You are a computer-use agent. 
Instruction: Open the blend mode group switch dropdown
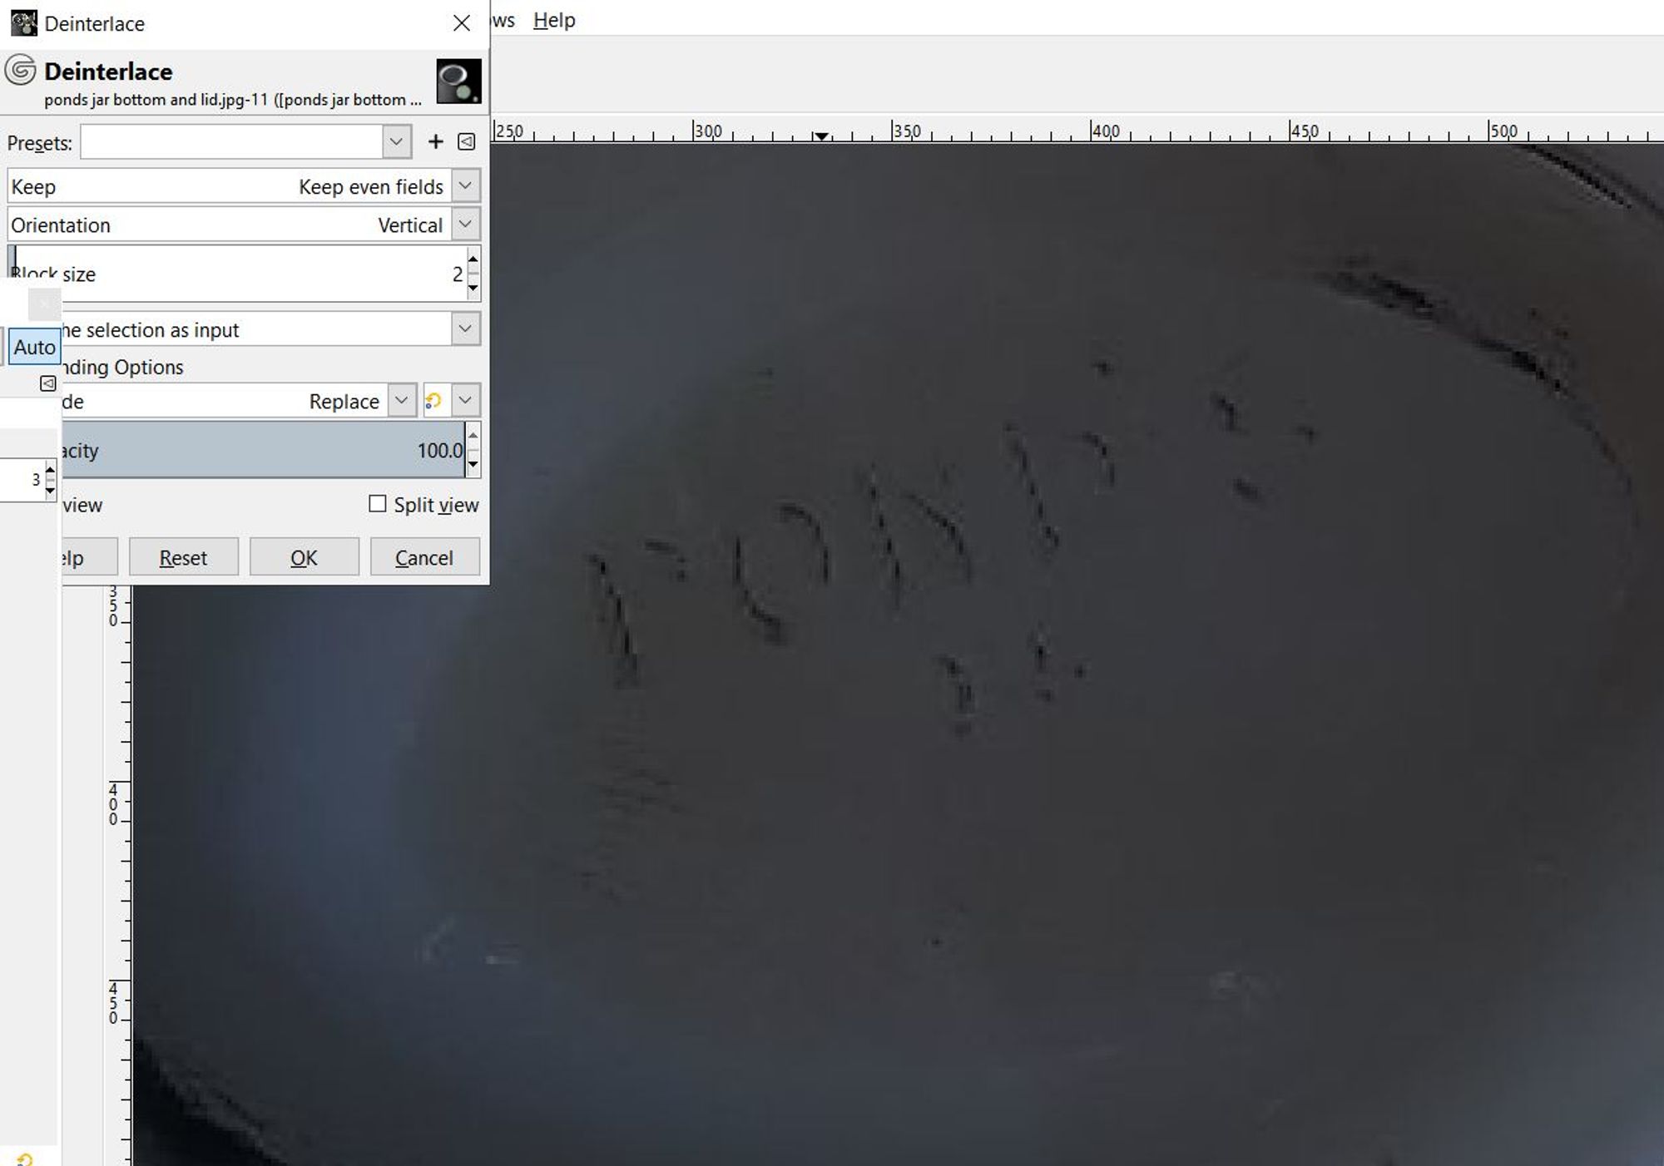tap(466, 401)
